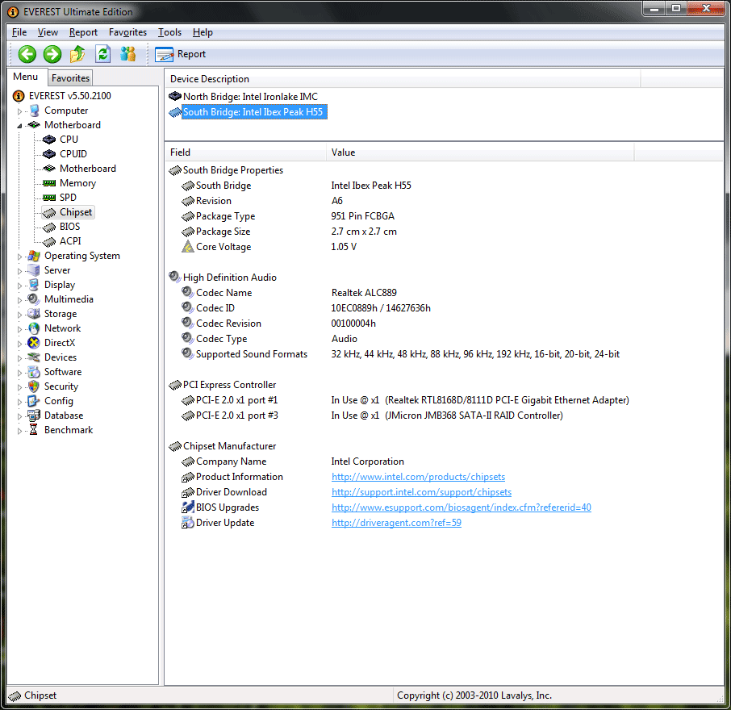Select the Realtek ALC889 codec name value
The height and width of the screenshot is (710, 731).
coord(364,293)
